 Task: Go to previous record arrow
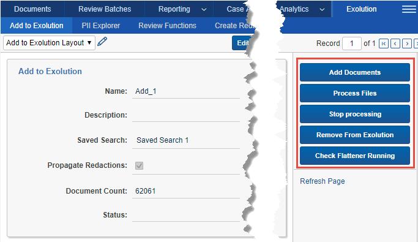point(395,43)
